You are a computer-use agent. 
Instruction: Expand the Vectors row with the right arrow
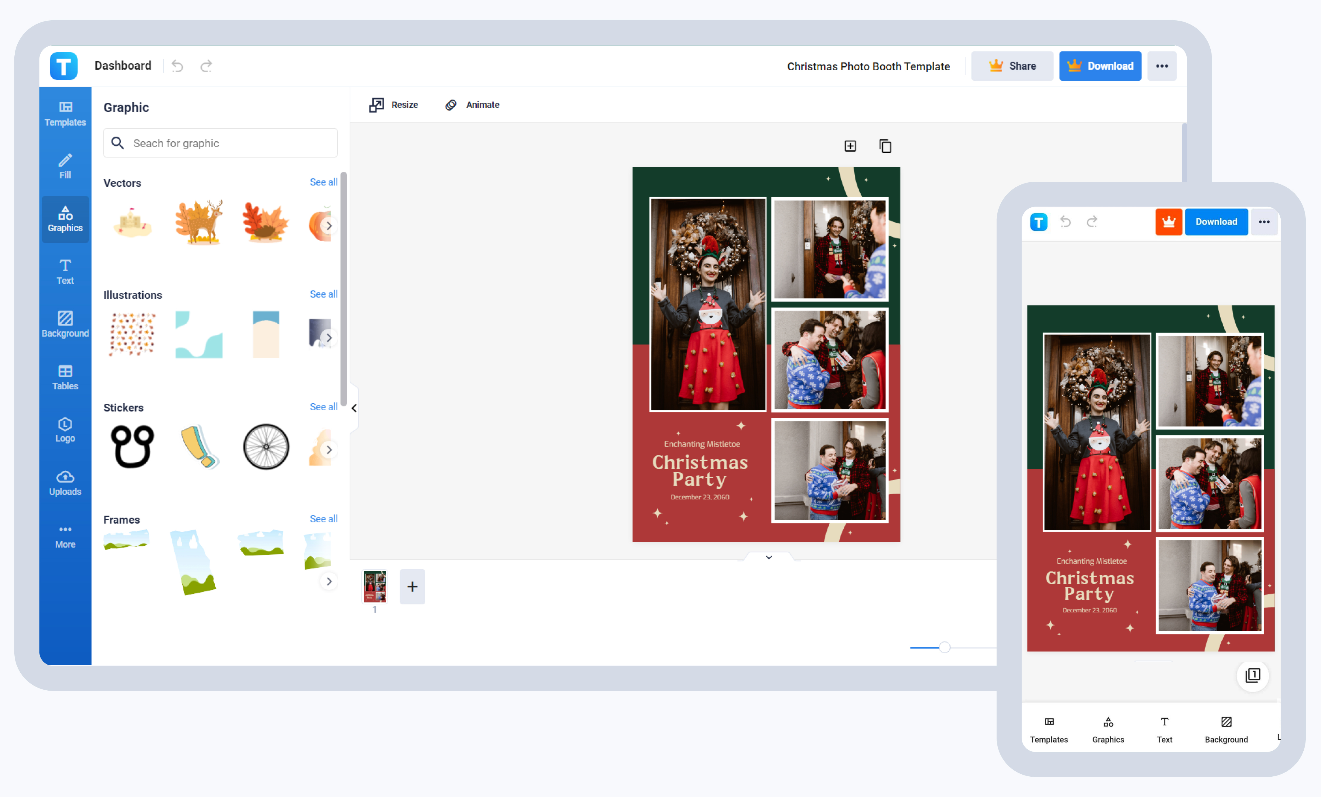pos(329,226)
